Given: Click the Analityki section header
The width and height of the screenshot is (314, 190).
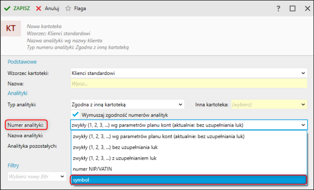Looking at the screenshot, I should pyautogui.click(x=17, y=93).
